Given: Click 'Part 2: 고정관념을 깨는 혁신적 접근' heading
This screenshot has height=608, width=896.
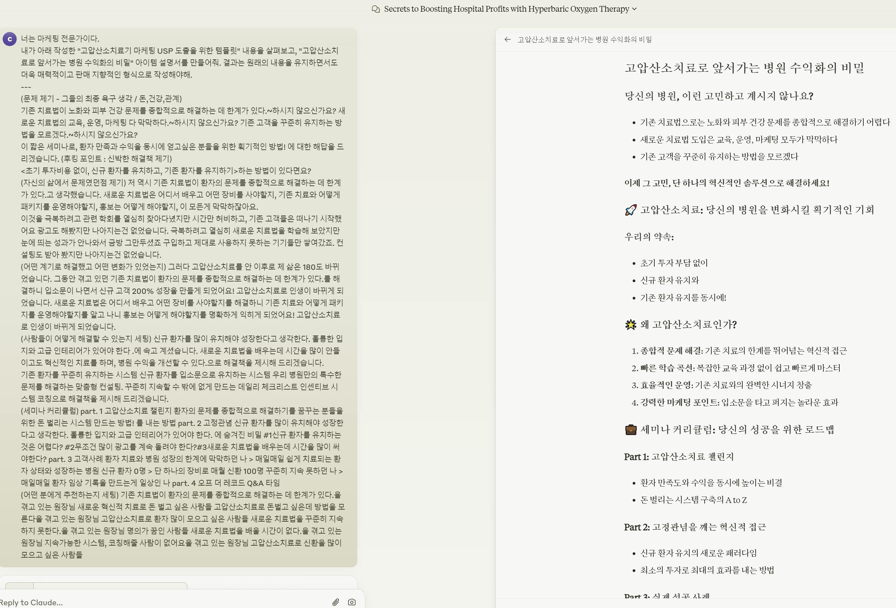Looking at the screenshot, I should coord(695,527).
